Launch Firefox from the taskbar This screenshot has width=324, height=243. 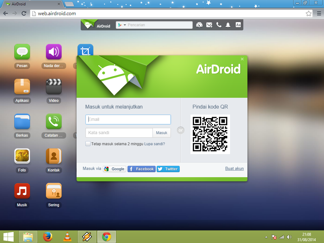click(48, 237)
